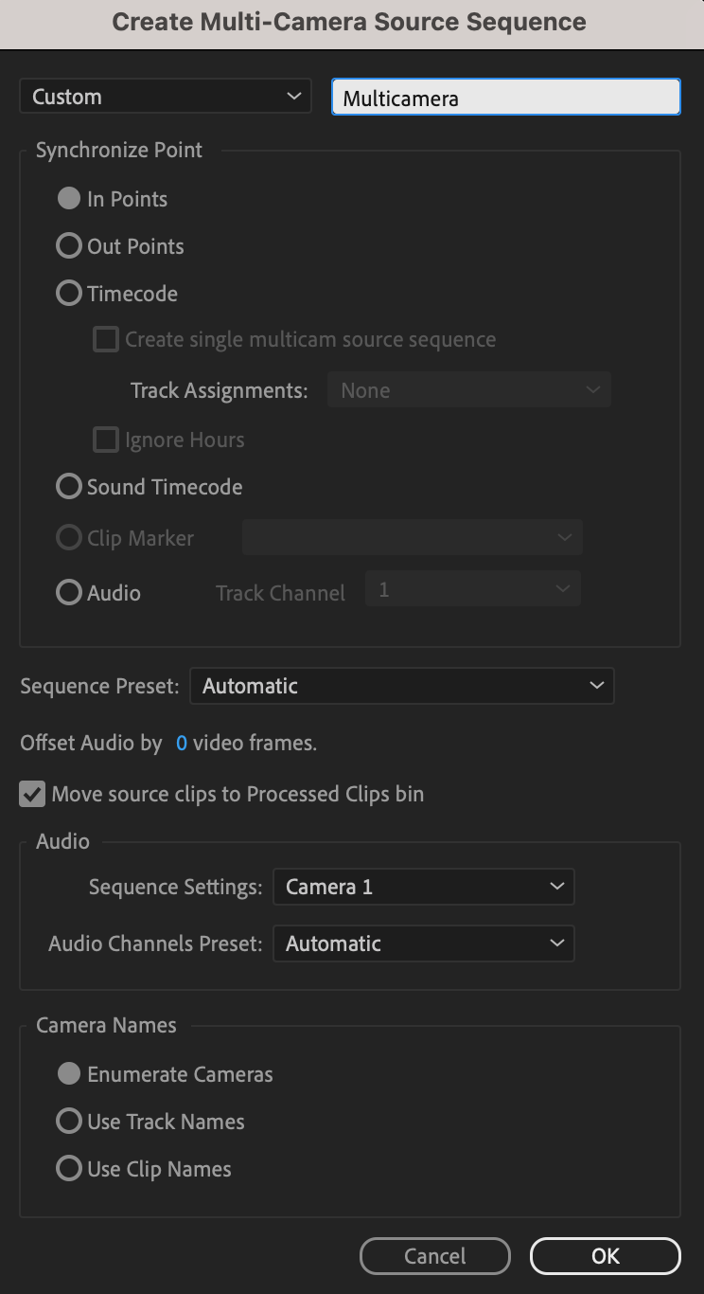Select Audio synchronize radio button

click(69, 593)
